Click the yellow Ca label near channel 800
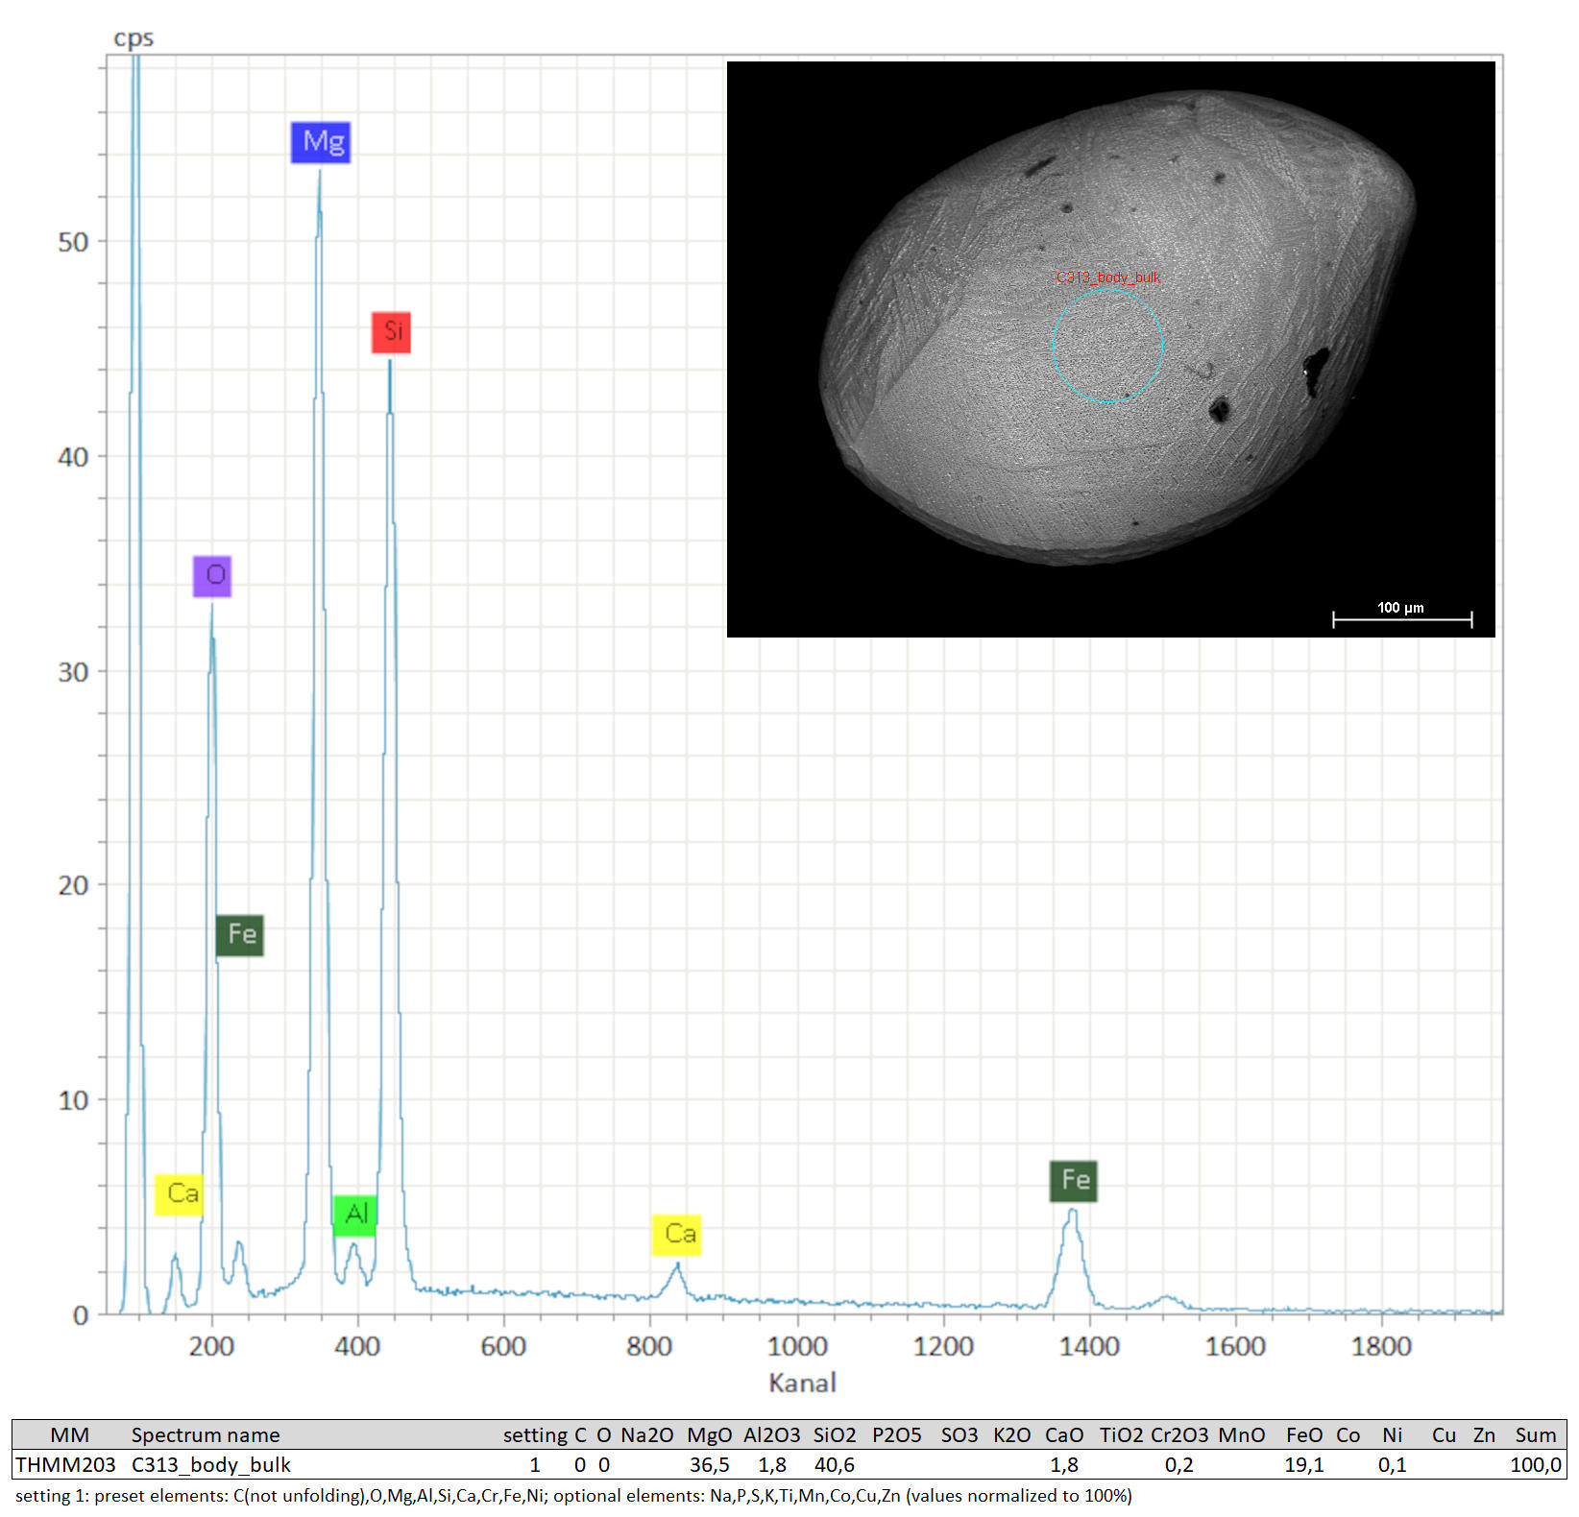 [x=677, y=1234]
